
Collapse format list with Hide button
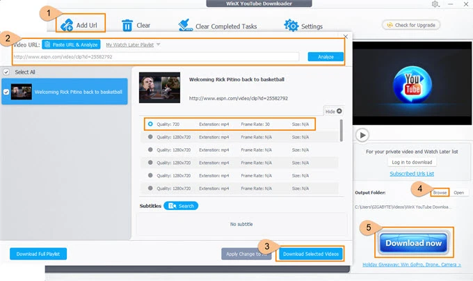coord(333,111)
